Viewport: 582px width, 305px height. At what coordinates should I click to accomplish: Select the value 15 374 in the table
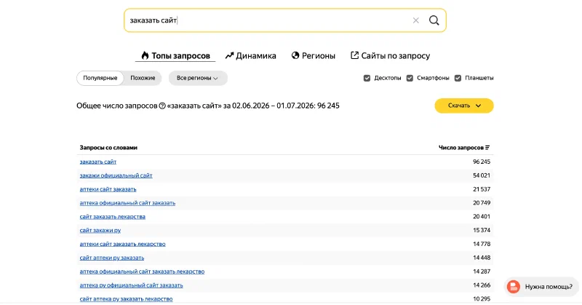tap(482, 230)
